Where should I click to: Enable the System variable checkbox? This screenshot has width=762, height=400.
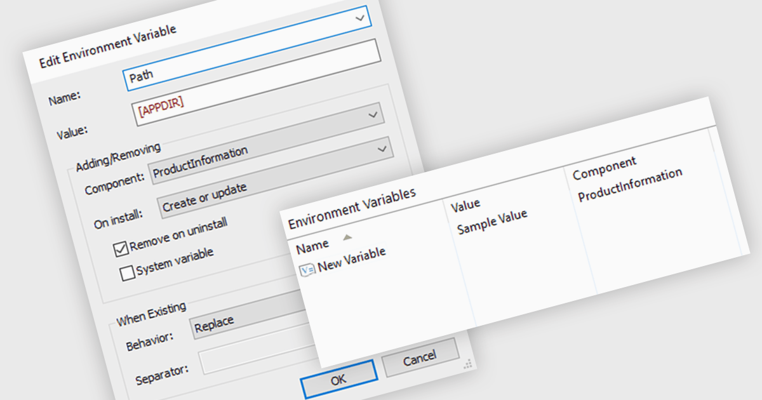tap(128, 272)
